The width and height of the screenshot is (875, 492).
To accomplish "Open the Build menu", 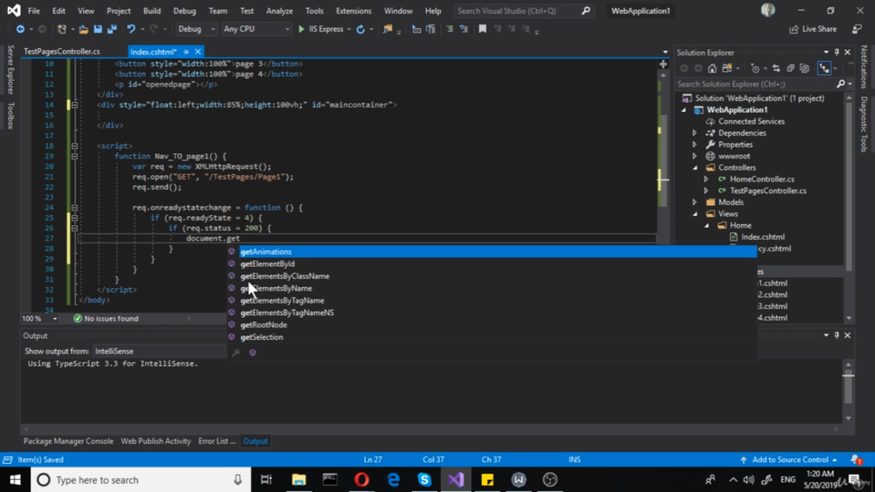I will pyautogui.click(x=151, y=11).
